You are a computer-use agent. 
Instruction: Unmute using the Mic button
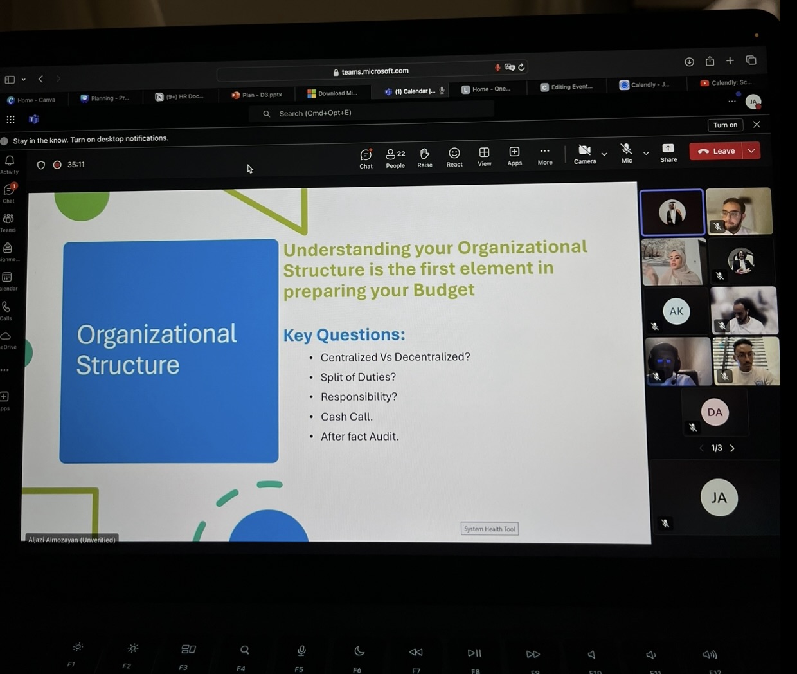point(626,153)
